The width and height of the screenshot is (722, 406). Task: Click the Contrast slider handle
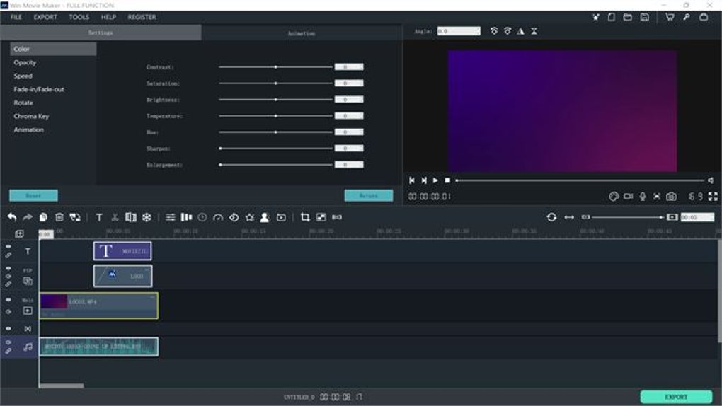[276, 67]
